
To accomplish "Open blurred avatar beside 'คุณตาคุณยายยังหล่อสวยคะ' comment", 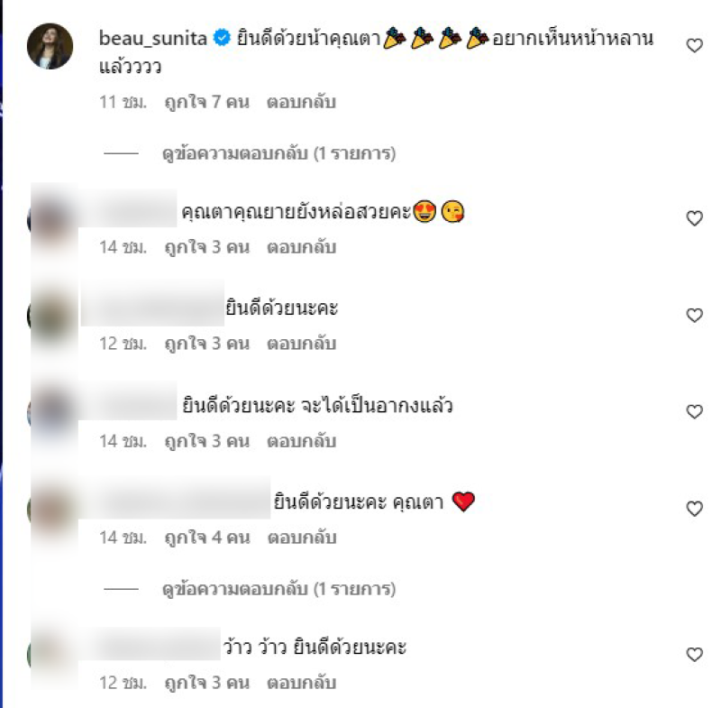I will point(52,219).
